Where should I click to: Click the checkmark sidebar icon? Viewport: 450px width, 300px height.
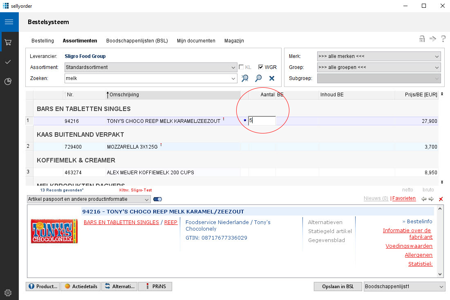(x=8, y=62)
